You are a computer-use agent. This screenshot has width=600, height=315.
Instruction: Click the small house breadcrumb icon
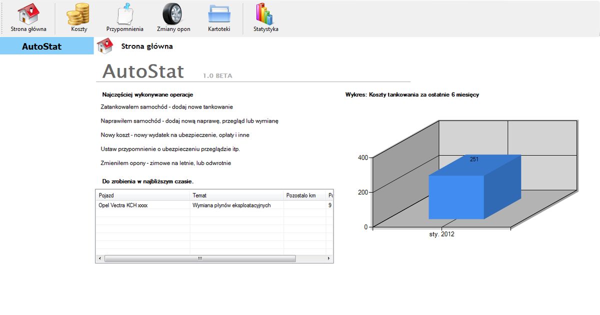coord(105,45)
